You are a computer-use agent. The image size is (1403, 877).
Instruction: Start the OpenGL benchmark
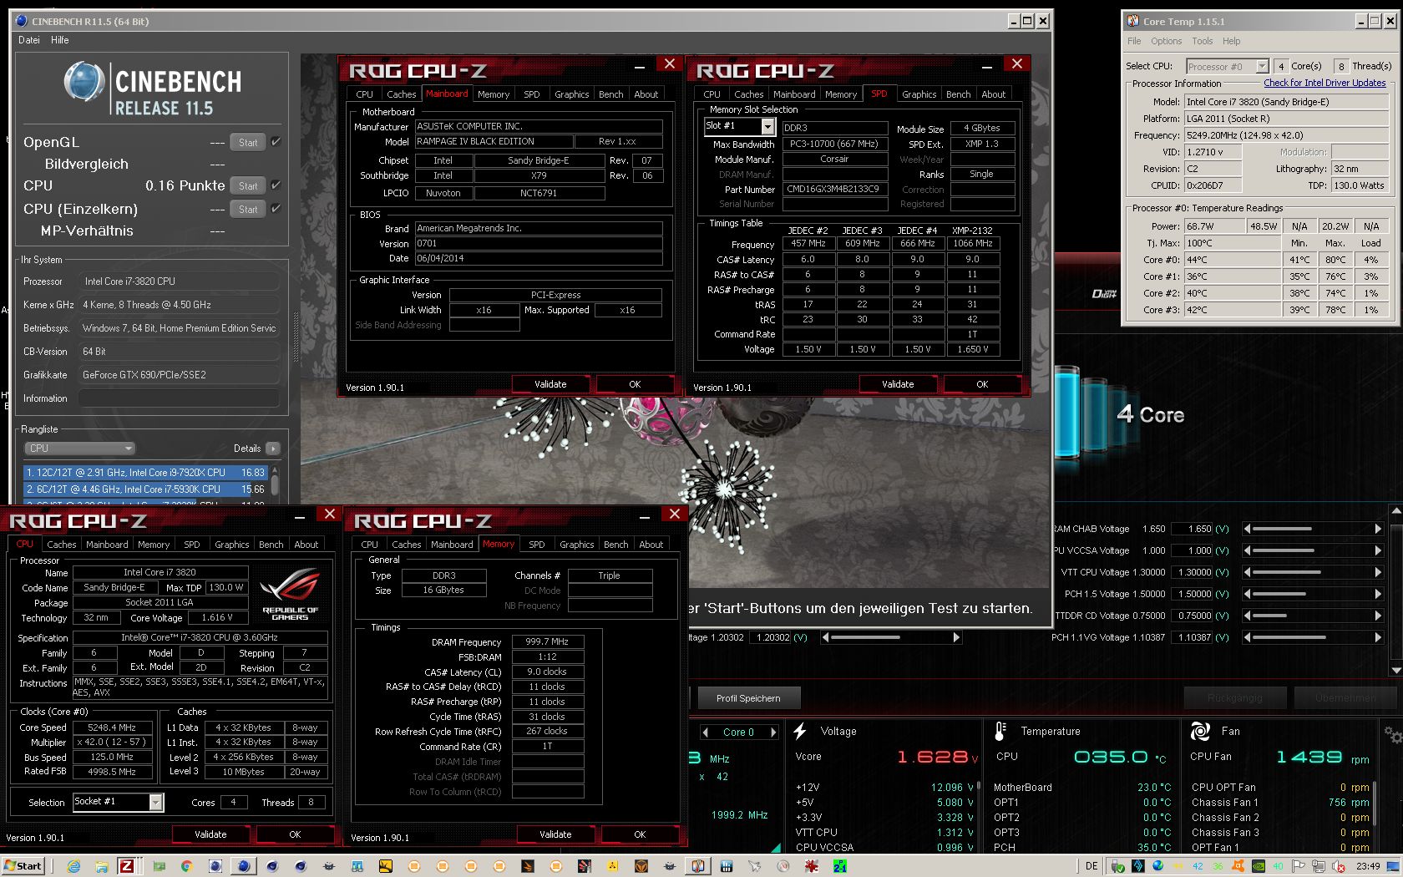tap(248, 143)
